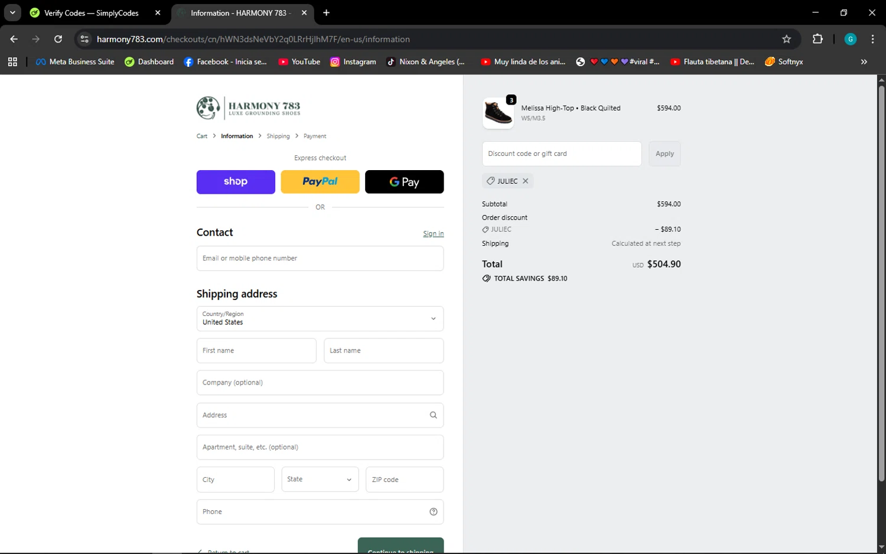The width and height of the screenshot is (886, 554).
Task: Open the #viral hearts bookmark
Action: click(x=618, y=61)
